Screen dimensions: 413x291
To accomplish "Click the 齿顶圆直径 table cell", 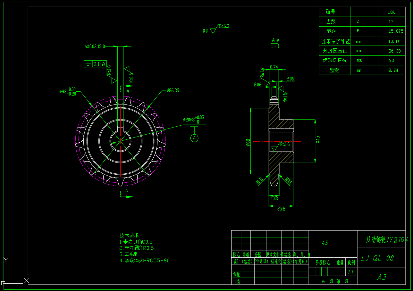I will [335, 60].
